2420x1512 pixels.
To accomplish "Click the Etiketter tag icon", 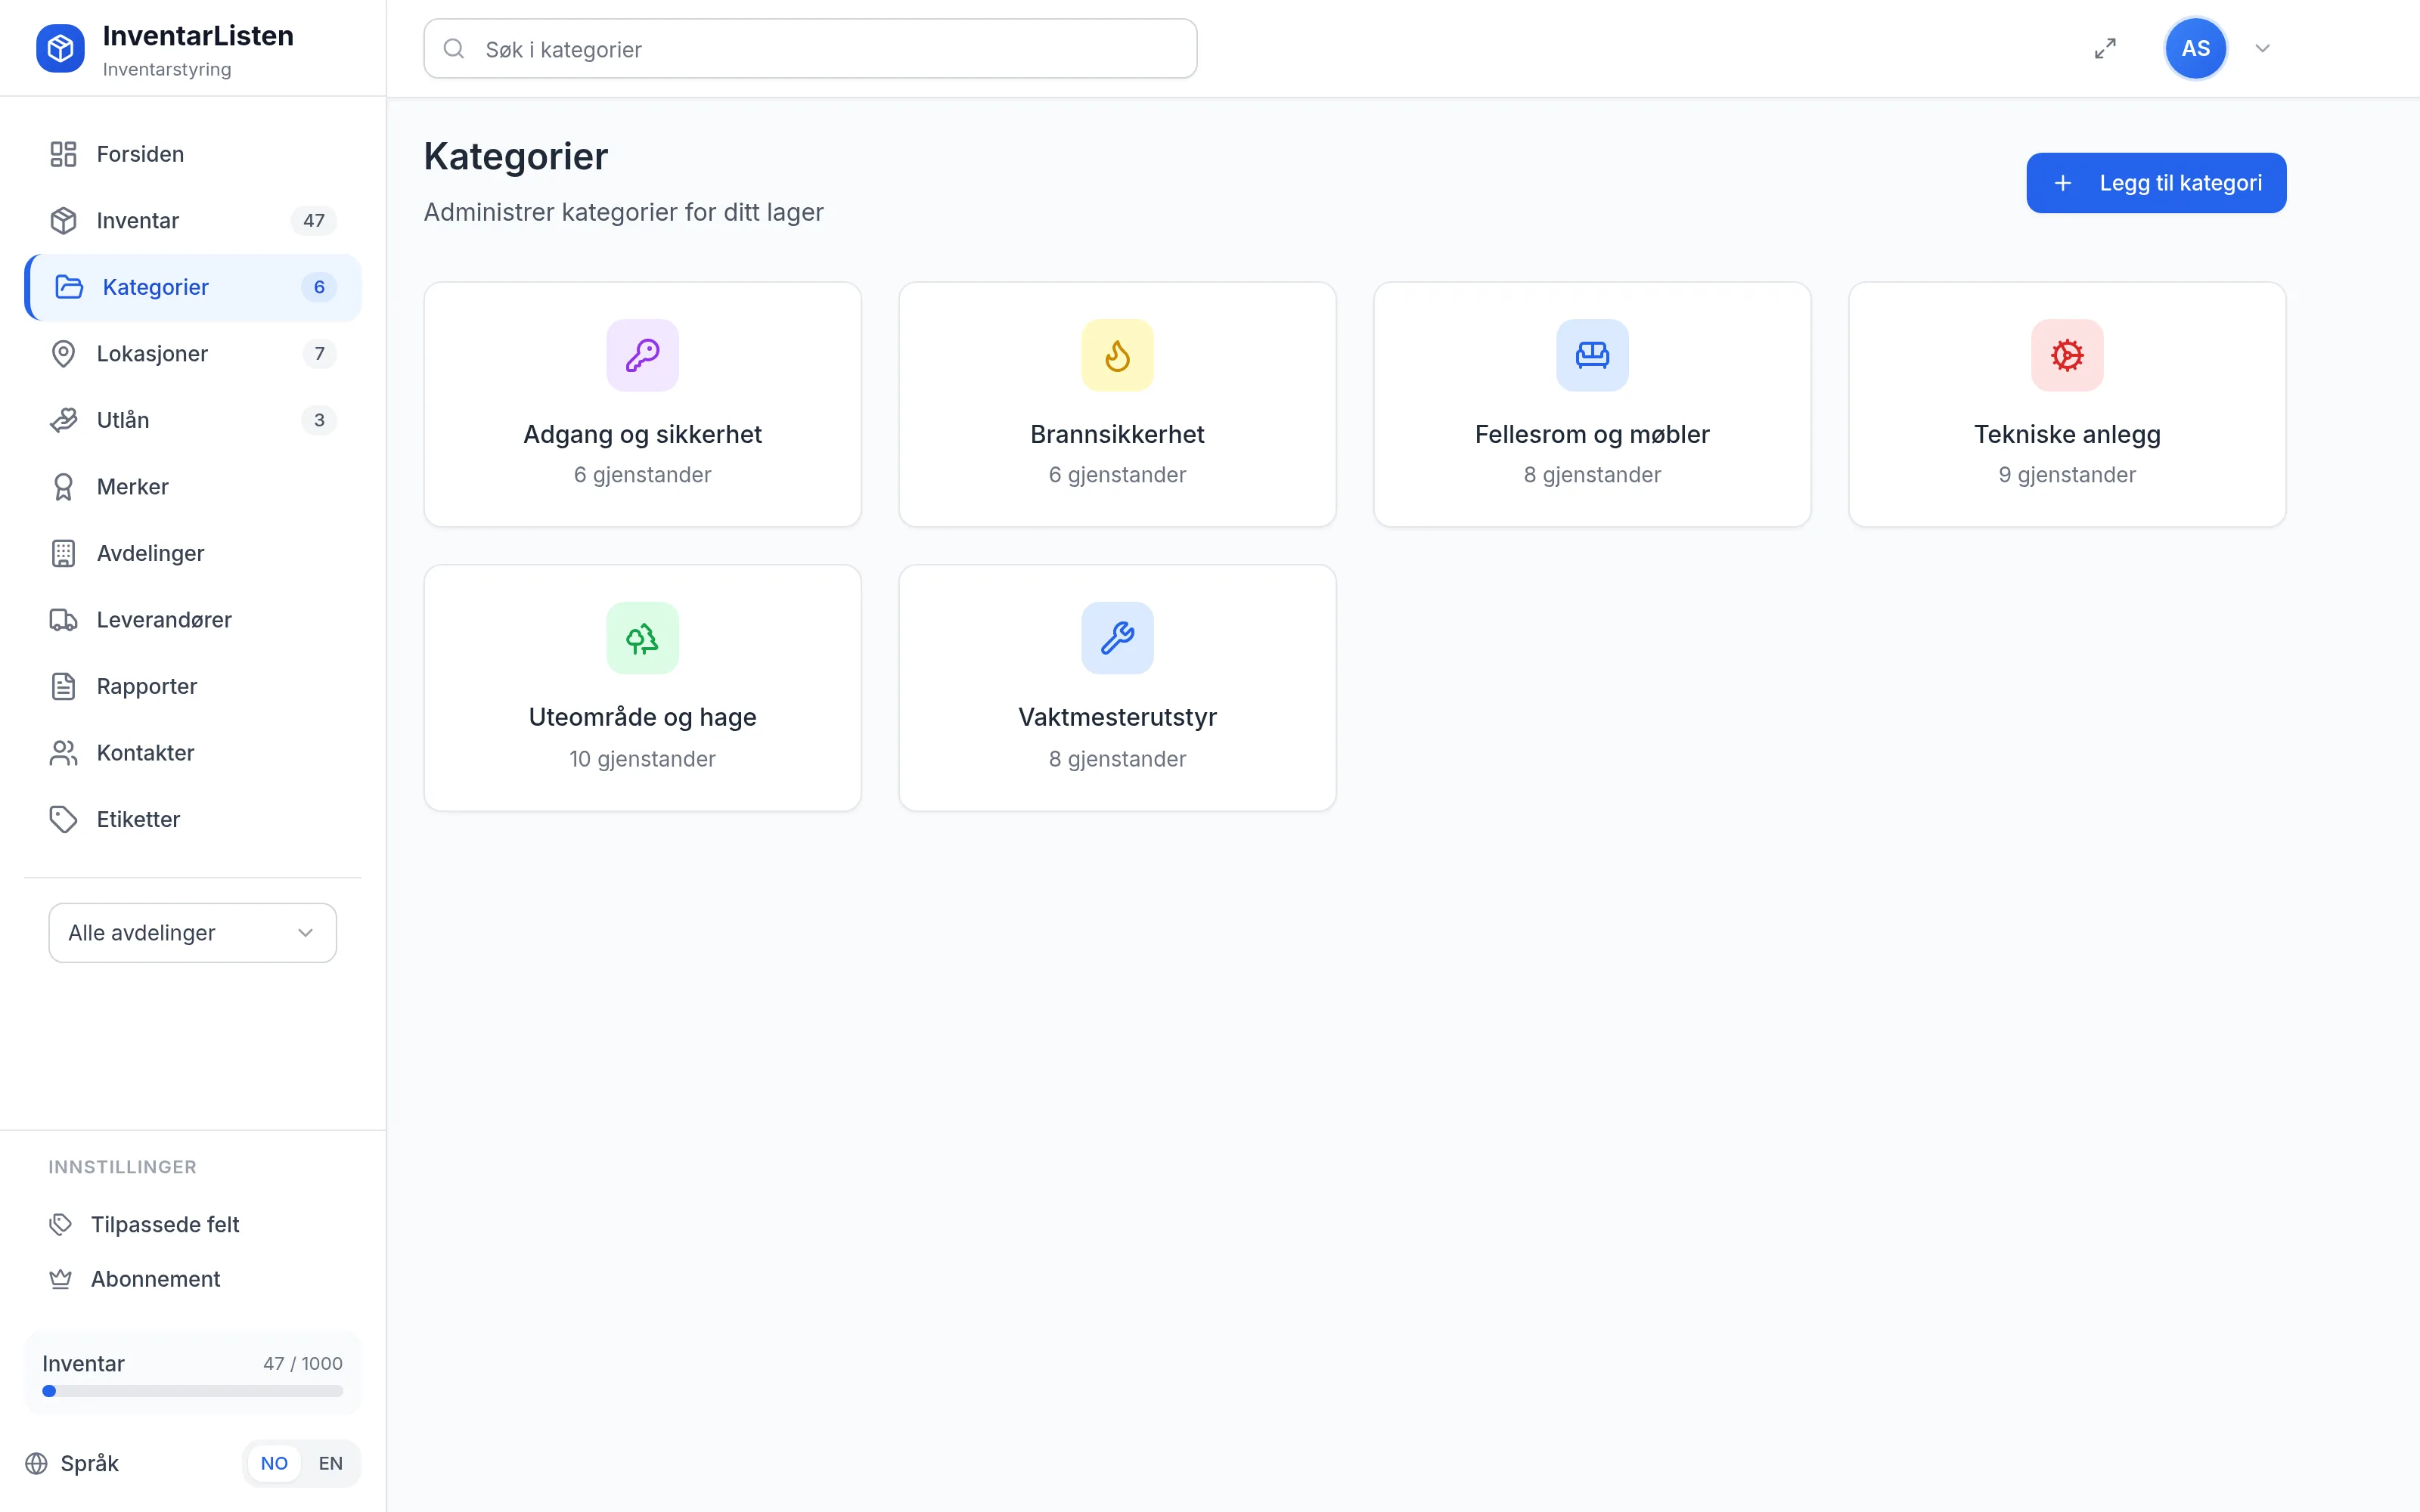I will click(63, 819).
